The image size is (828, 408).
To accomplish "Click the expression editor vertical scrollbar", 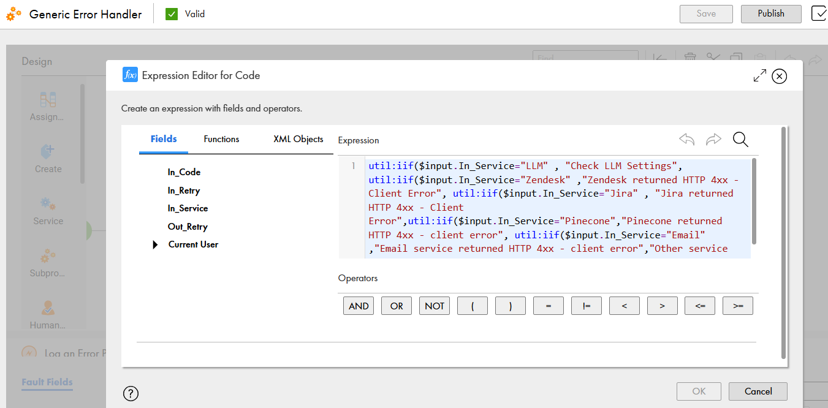I will [x=754, y=200].
